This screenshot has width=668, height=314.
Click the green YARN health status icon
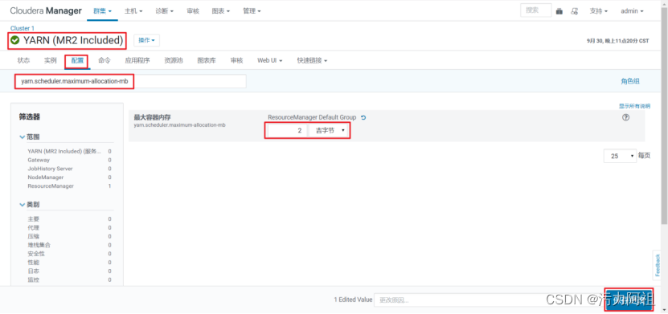15,40
